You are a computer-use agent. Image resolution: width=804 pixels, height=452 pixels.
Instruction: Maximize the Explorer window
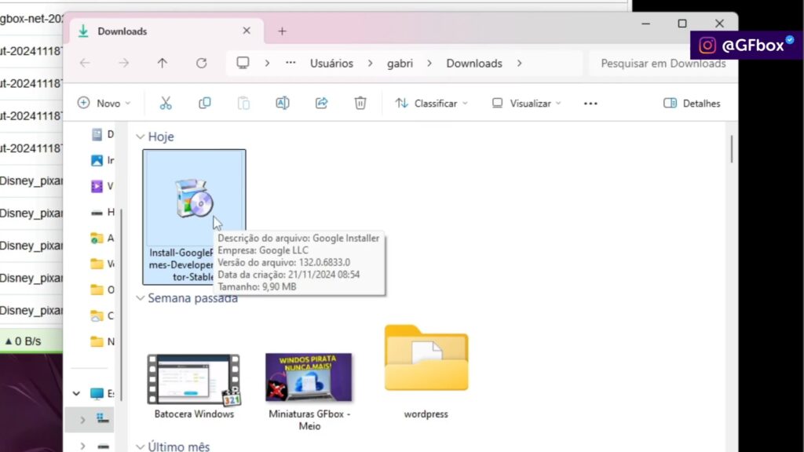[682, 24]
